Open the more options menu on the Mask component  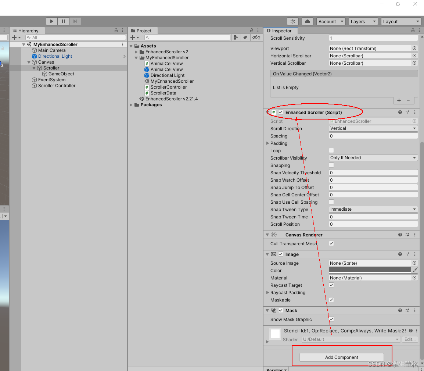click(414, 310)
